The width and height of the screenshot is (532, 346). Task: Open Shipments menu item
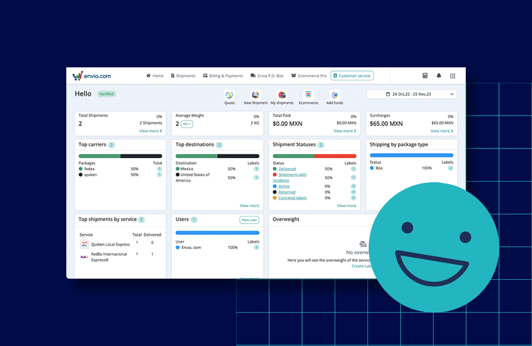(x=183, y=76)
